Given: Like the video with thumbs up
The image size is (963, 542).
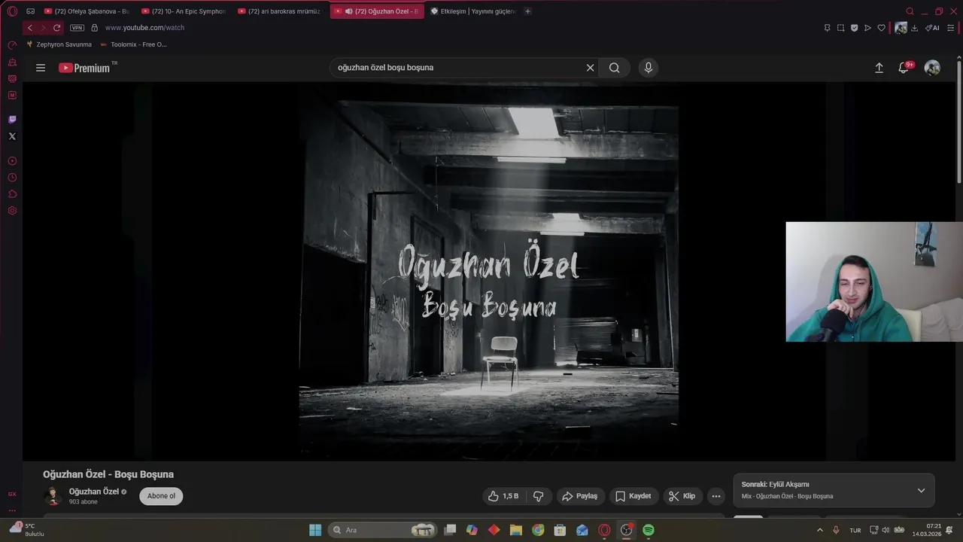Looking at the screenshot, I should point(503,496).
